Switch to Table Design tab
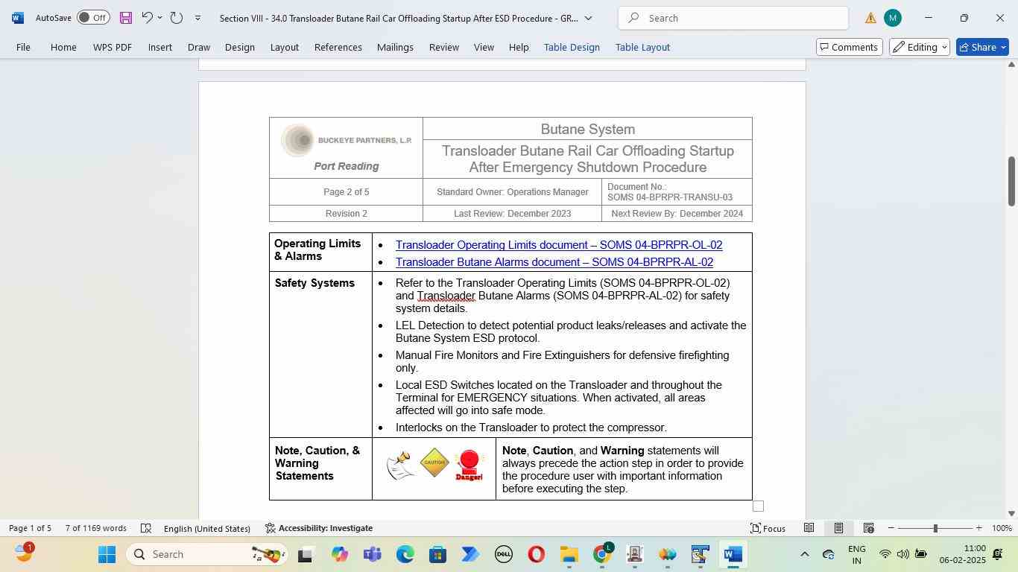The height and width of the screenshot is (572, 1018). click(572, 47)
